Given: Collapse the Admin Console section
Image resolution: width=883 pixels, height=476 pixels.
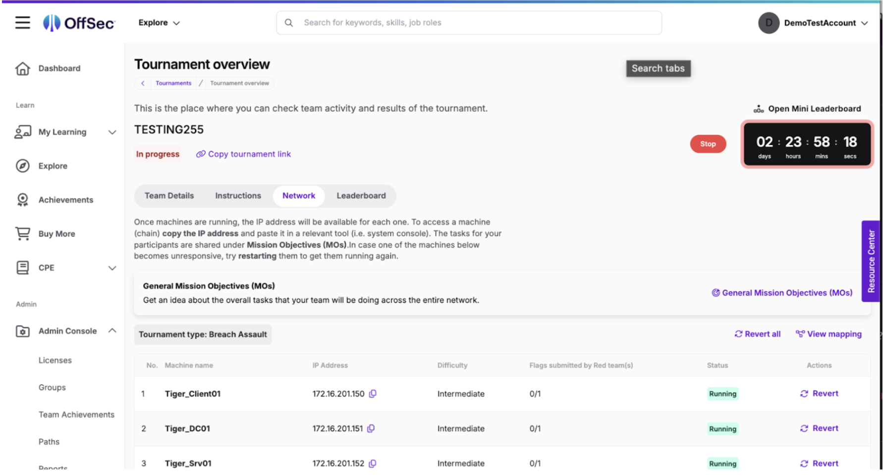Looking at the screenshot, I should click(112, 331).
